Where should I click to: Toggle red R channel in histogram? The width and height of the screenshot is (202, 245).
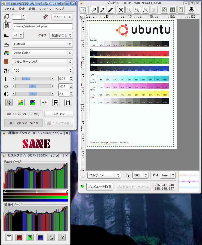coord(20,238)
